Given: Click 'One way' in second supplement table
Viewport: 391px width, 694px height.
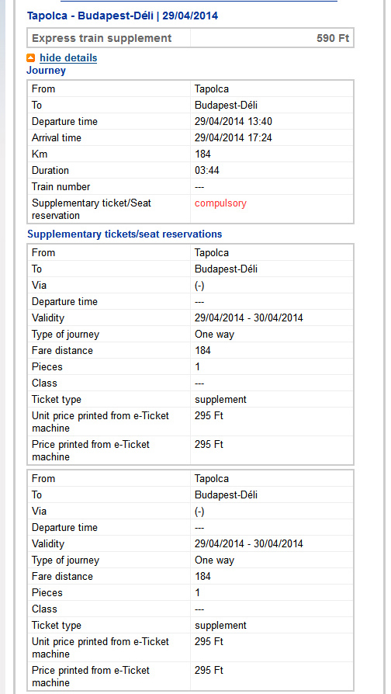Looking at the screenshot, I should (x=215, y=560).
